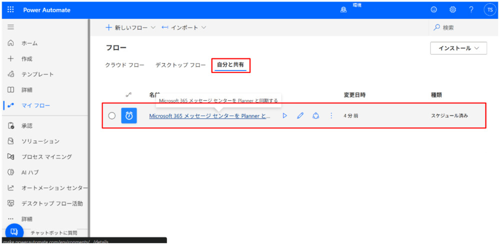Open プロセス マイニング in the sidebar
The width and height of the screenshot is (500, 246).
click(x=46, y=156)
